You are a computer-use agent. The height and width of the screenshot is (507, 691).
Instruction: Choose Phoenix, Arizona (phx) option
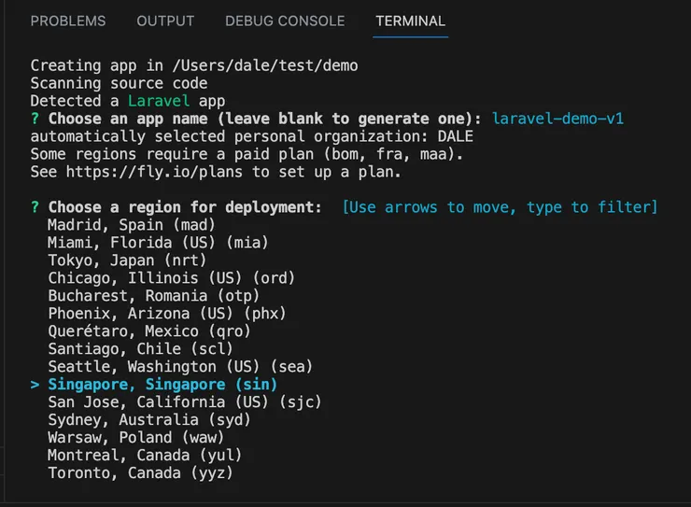167,314
